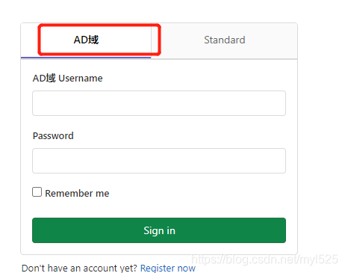This screenshot has height=273, width=345.
Task: Focus the Password input field
Action: click(x=159, y=161)
